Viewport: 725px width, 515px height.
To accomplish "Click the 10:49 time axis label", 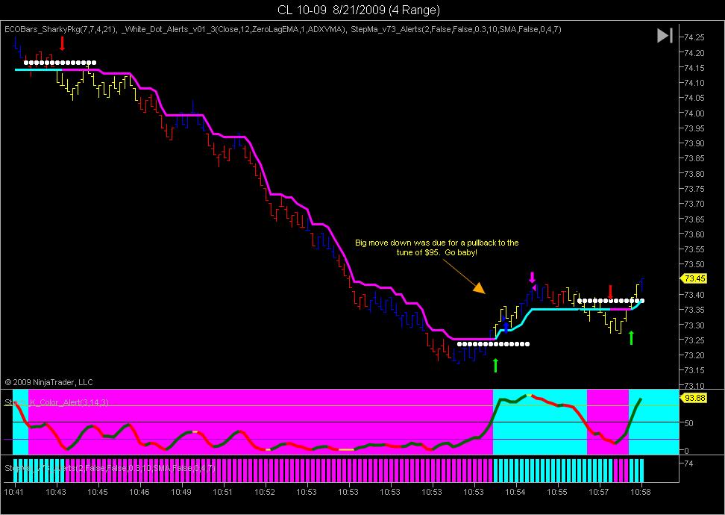I will pyautogui.click(x=181, y=492).
